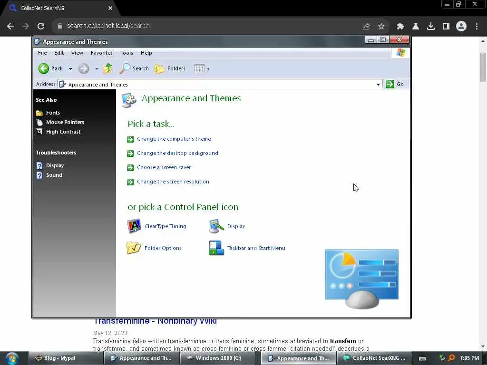Open the ClearType Tuning icon
The image size is (487, 365).
tap(134, 226)
